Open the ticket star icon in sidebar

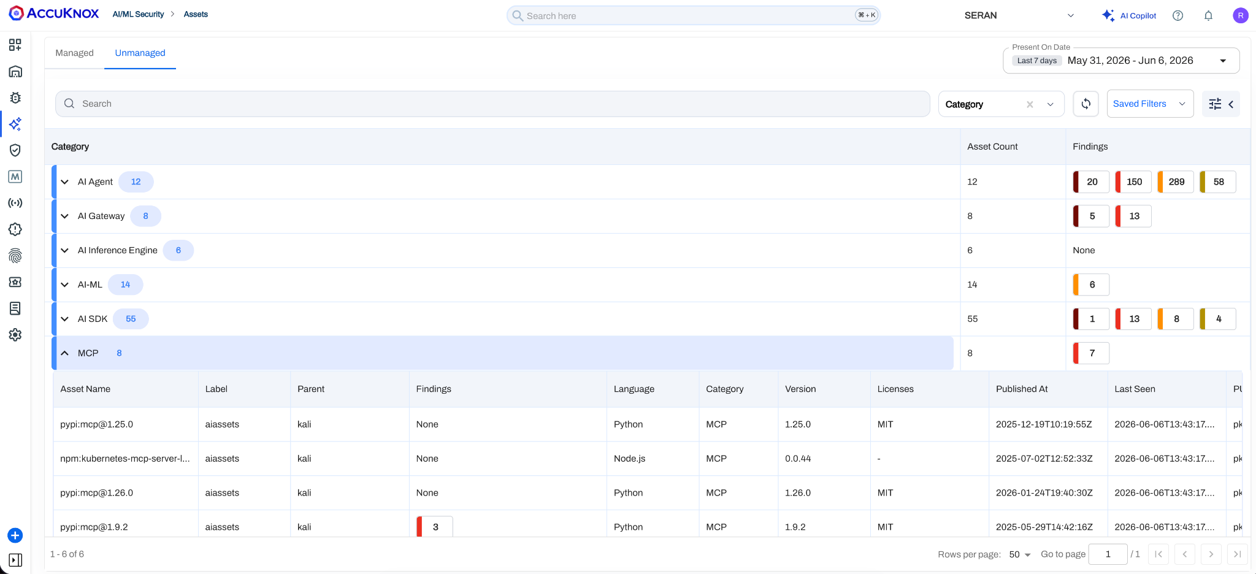(15, 282)
